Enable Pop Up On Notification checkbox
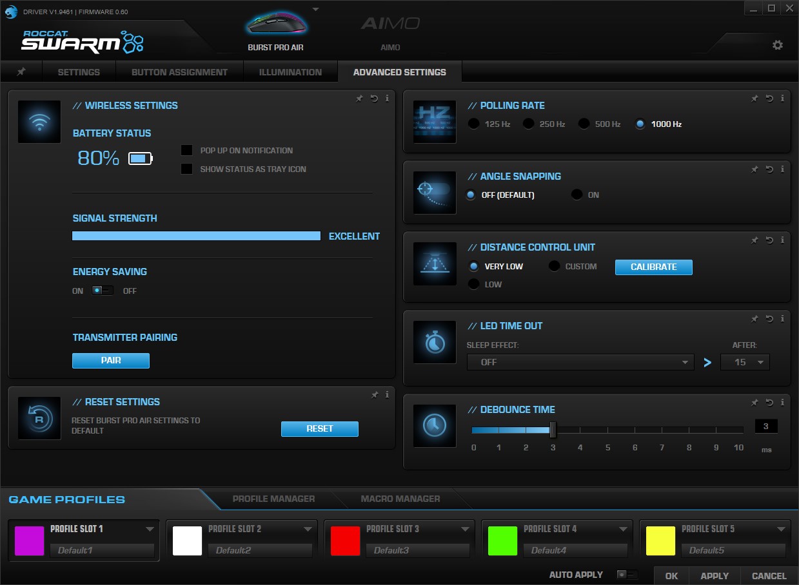799x585 pixels. pyautogui.click(x=187, y=151)
